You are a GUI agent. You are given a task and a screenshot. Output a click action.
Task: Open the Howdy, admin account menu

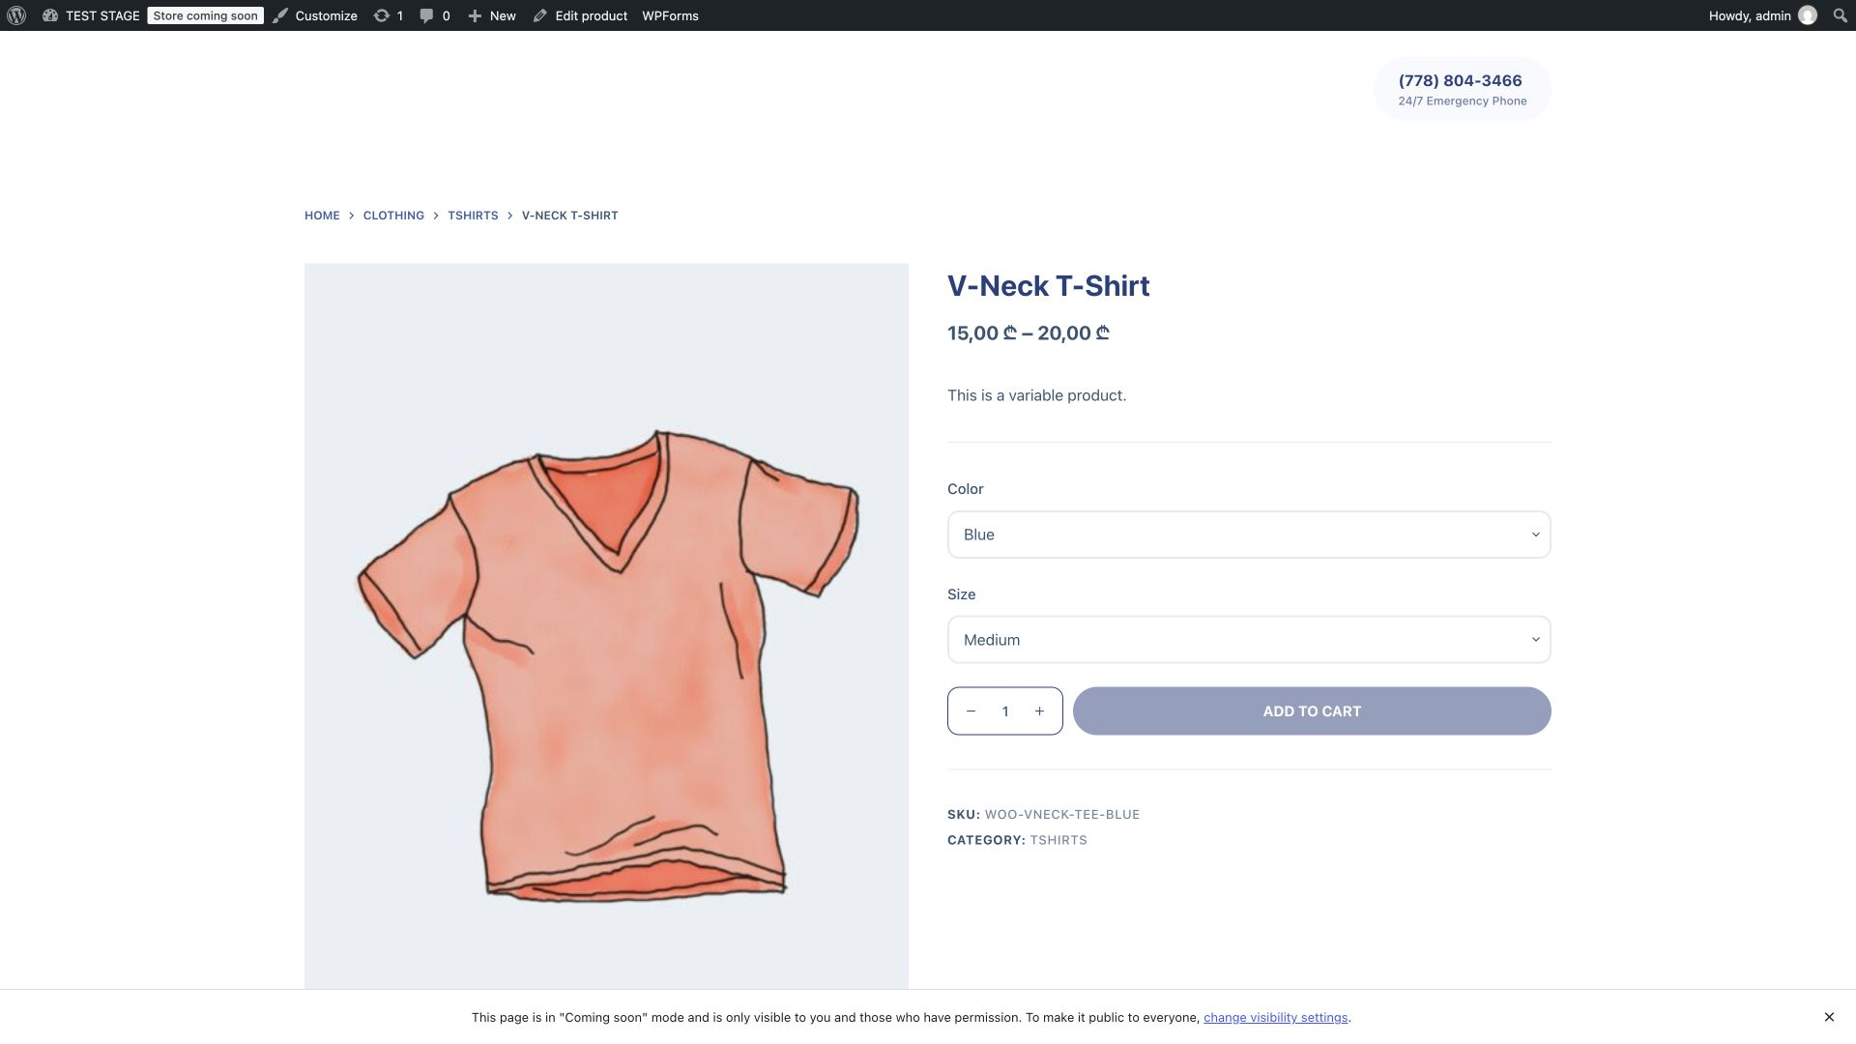click(1762, 15)
